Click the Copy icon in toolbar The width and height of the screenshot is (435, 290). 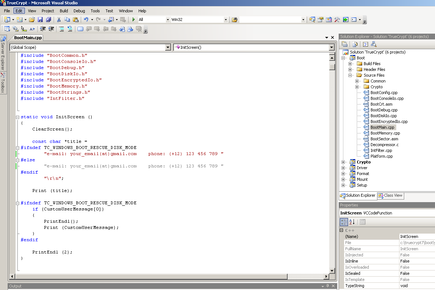[x=67, y=20]
